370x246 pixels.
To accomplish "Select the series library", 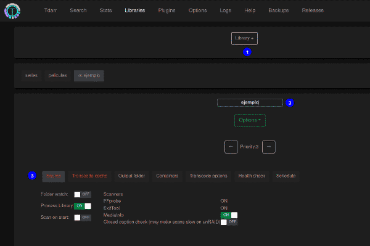I will 31,75.
